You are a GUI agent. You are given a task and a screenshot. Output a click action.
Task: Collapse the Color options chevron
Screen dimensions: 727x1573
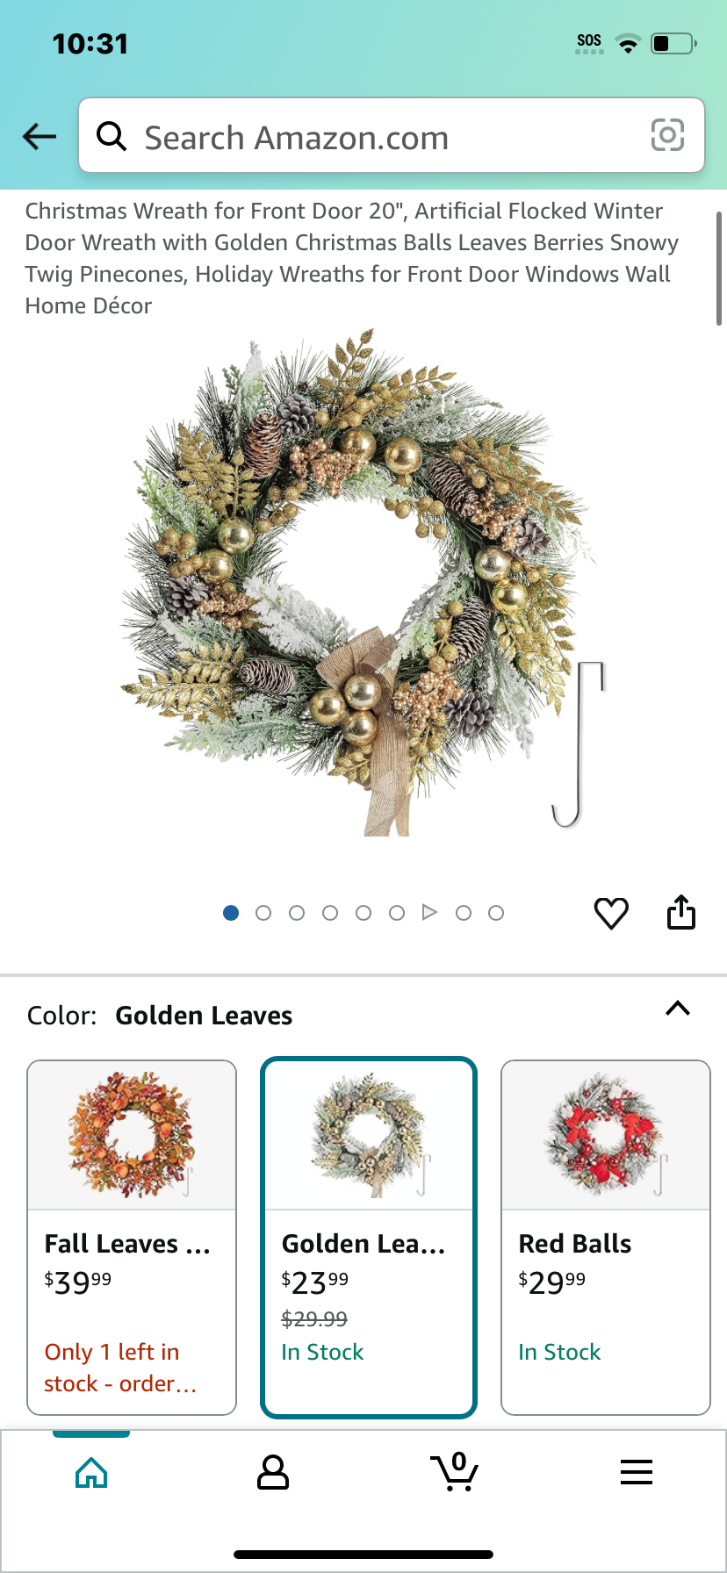(678, 1008)
